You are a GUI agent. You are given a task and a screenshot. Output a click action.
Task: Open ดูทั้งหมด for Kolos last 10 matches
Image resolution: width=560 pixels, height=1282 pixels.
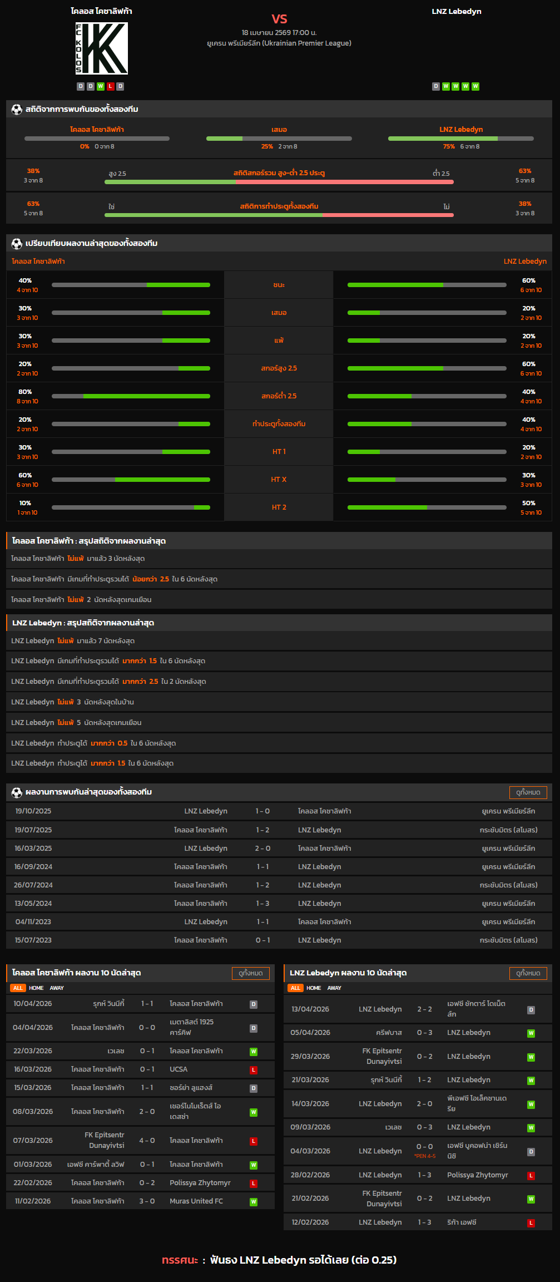[250, 973]
